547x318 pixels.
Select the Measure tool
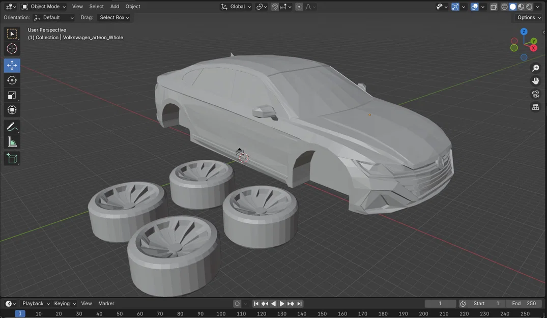pyautogui.click(x=12, y=141)
